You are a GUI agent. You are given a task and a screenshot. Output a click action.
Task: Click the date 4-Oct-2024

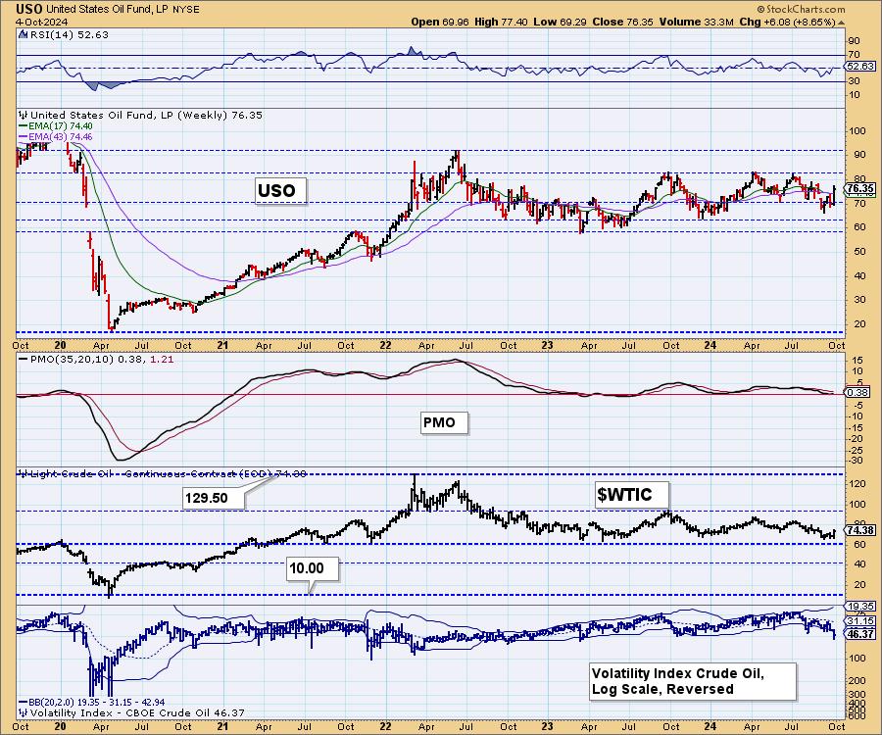click(41, 22)
